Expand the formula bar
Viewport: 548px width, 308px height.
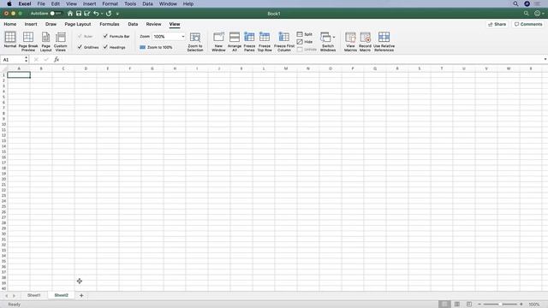[x=545, y=60]
